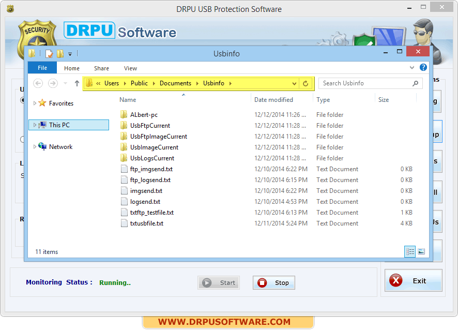This screenshot has width=458, height=330.
Task: Open the address bar history dropdown
Action: click(x=294, y=84)
